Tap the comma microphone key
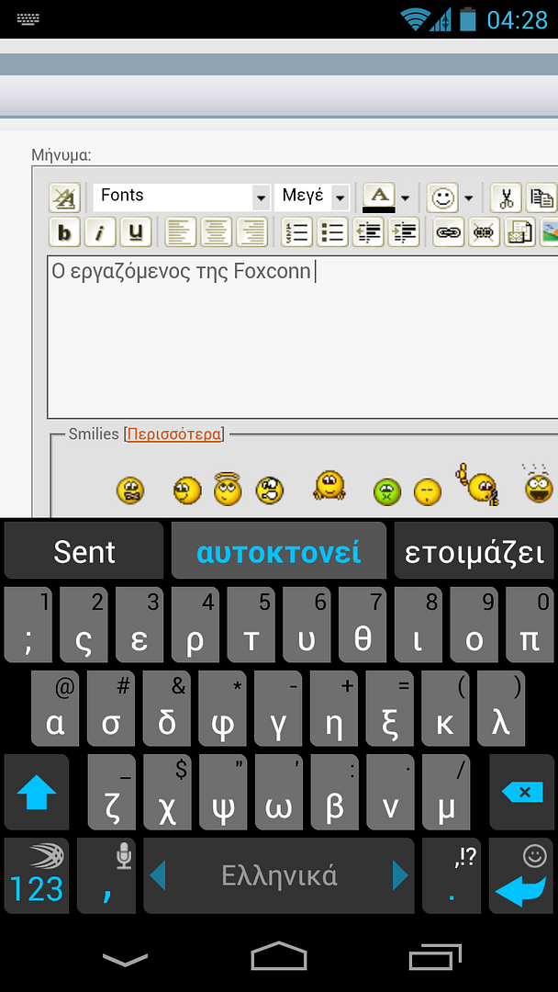This screenshot has height=992, width=558. coord(106,876)
